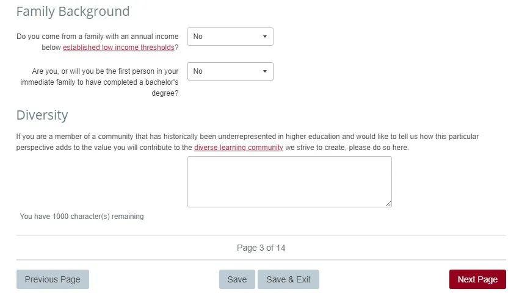Screen dimensions: 522x305
Task: Click the arrow on the bachelor's degree dropdown
Action: pos(264,71)
